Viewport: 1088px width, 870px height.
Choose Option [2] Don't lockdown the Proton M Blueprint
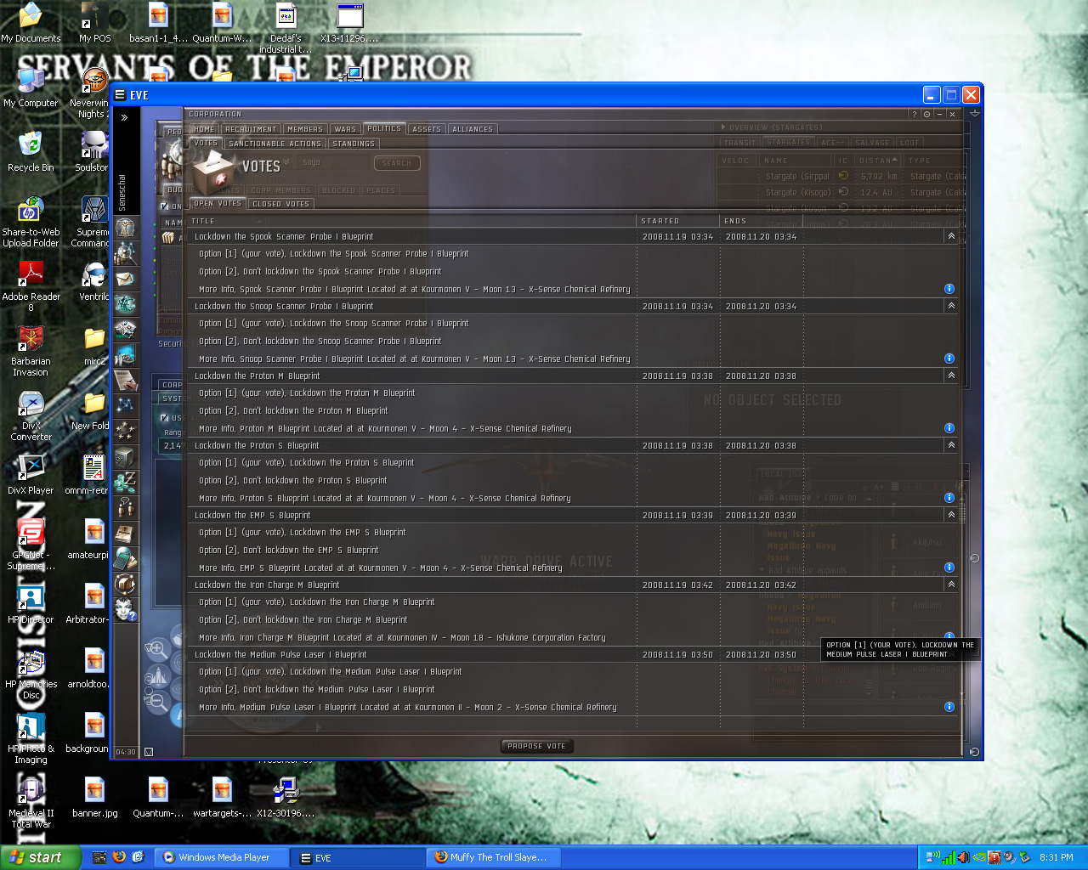(293, 410)
